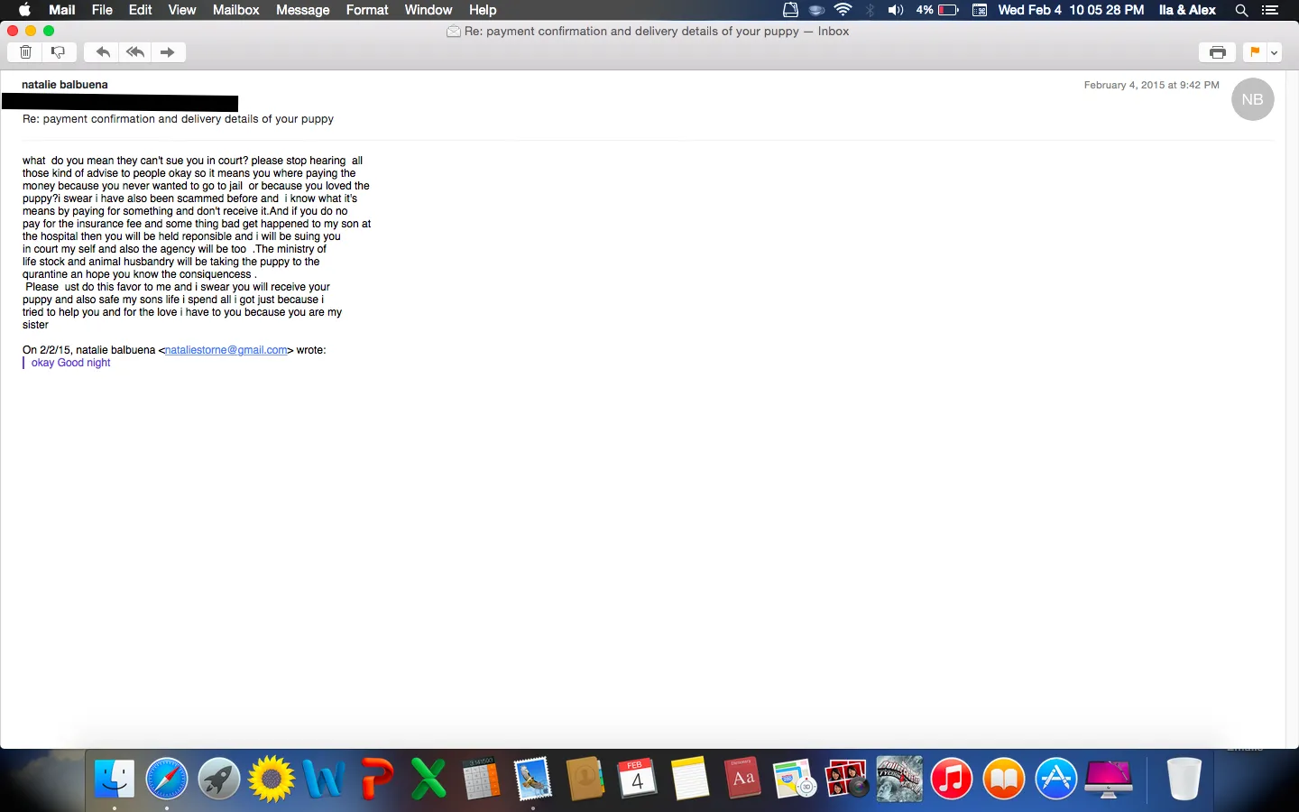Zoom the window with the green button
This screenshot has height=812, width=1299.
point(49,31)
